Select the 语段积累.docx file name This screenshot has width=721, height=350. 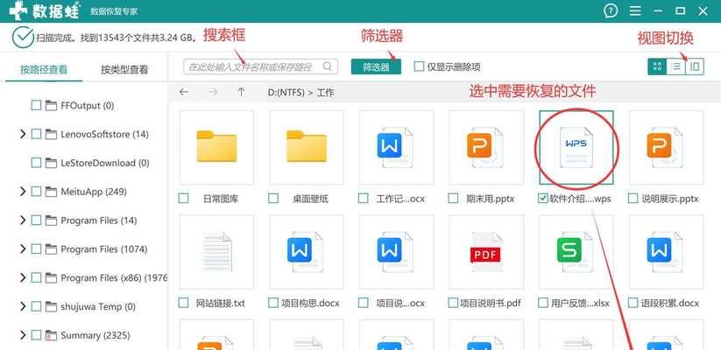click(670, 303)
